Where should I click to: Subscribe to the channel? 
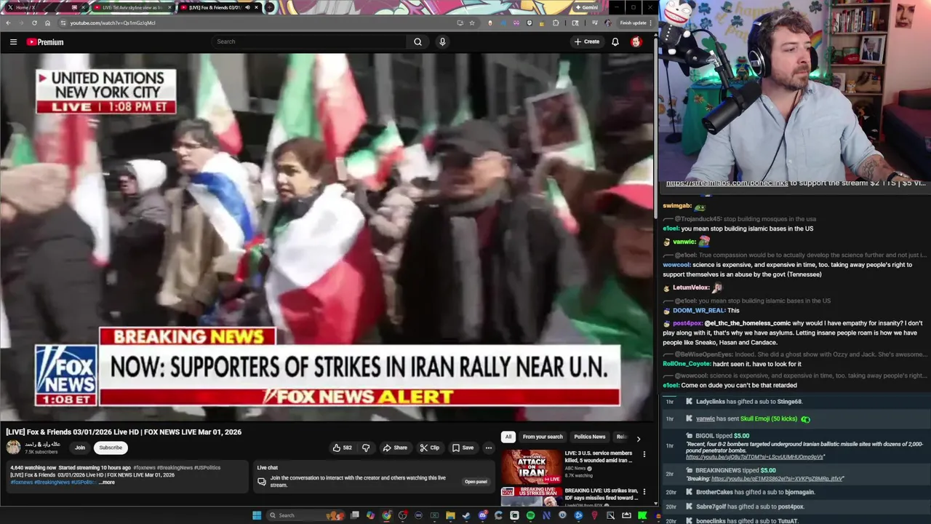pyautogui.click(x=111, y=448)
